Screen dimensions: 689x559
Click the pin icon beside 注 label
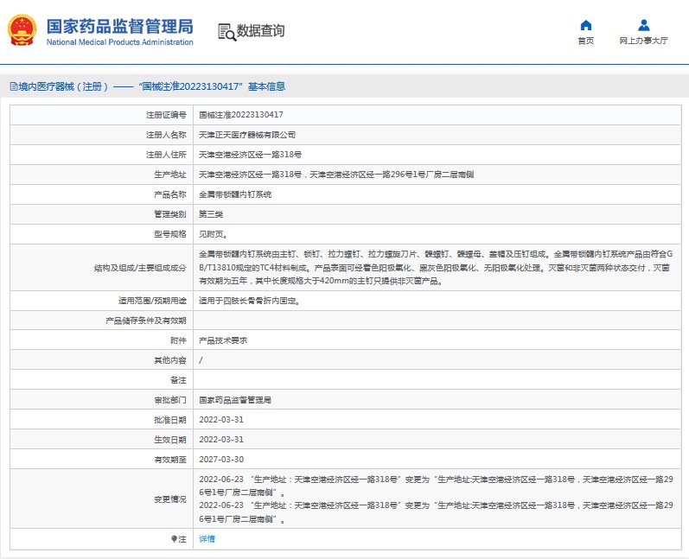pyautogui.click(x=173, y=538)
